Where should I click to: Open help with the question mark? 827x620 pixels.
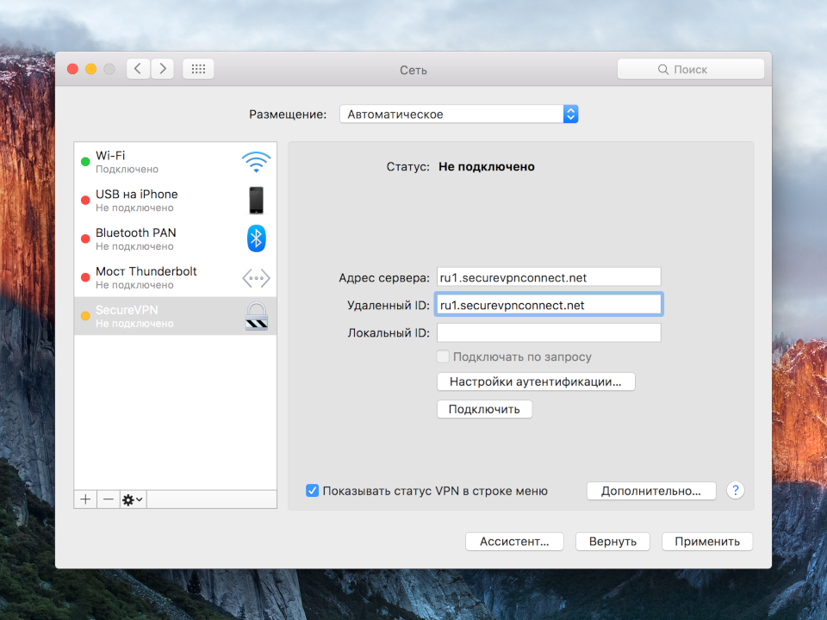click(x=735, y=490)
